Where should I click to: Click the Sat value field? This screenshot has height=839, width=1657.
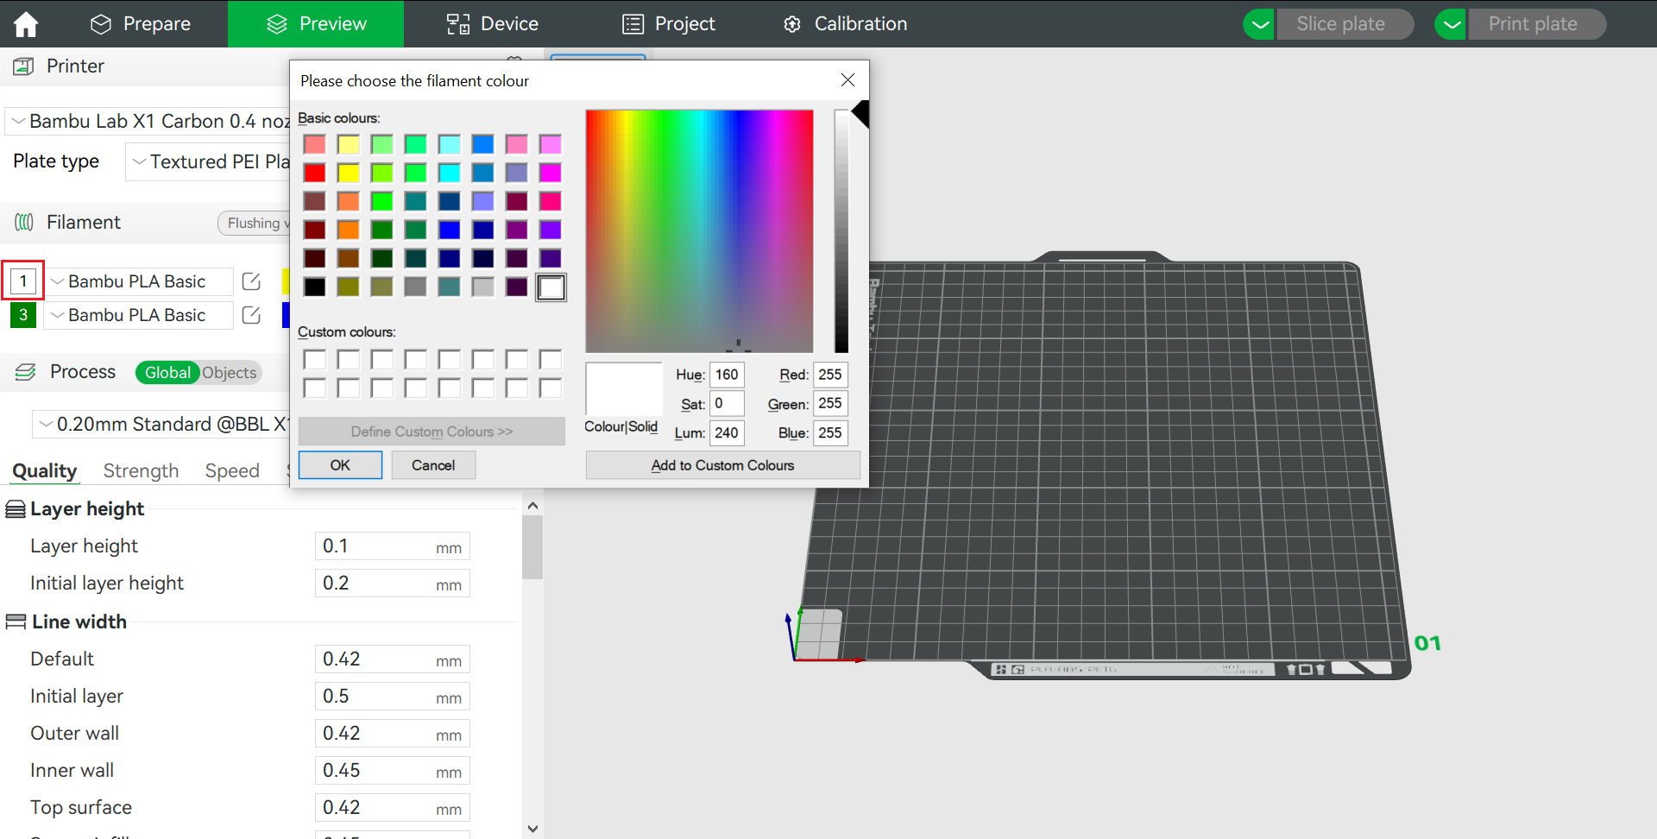[x=727, y=403]
